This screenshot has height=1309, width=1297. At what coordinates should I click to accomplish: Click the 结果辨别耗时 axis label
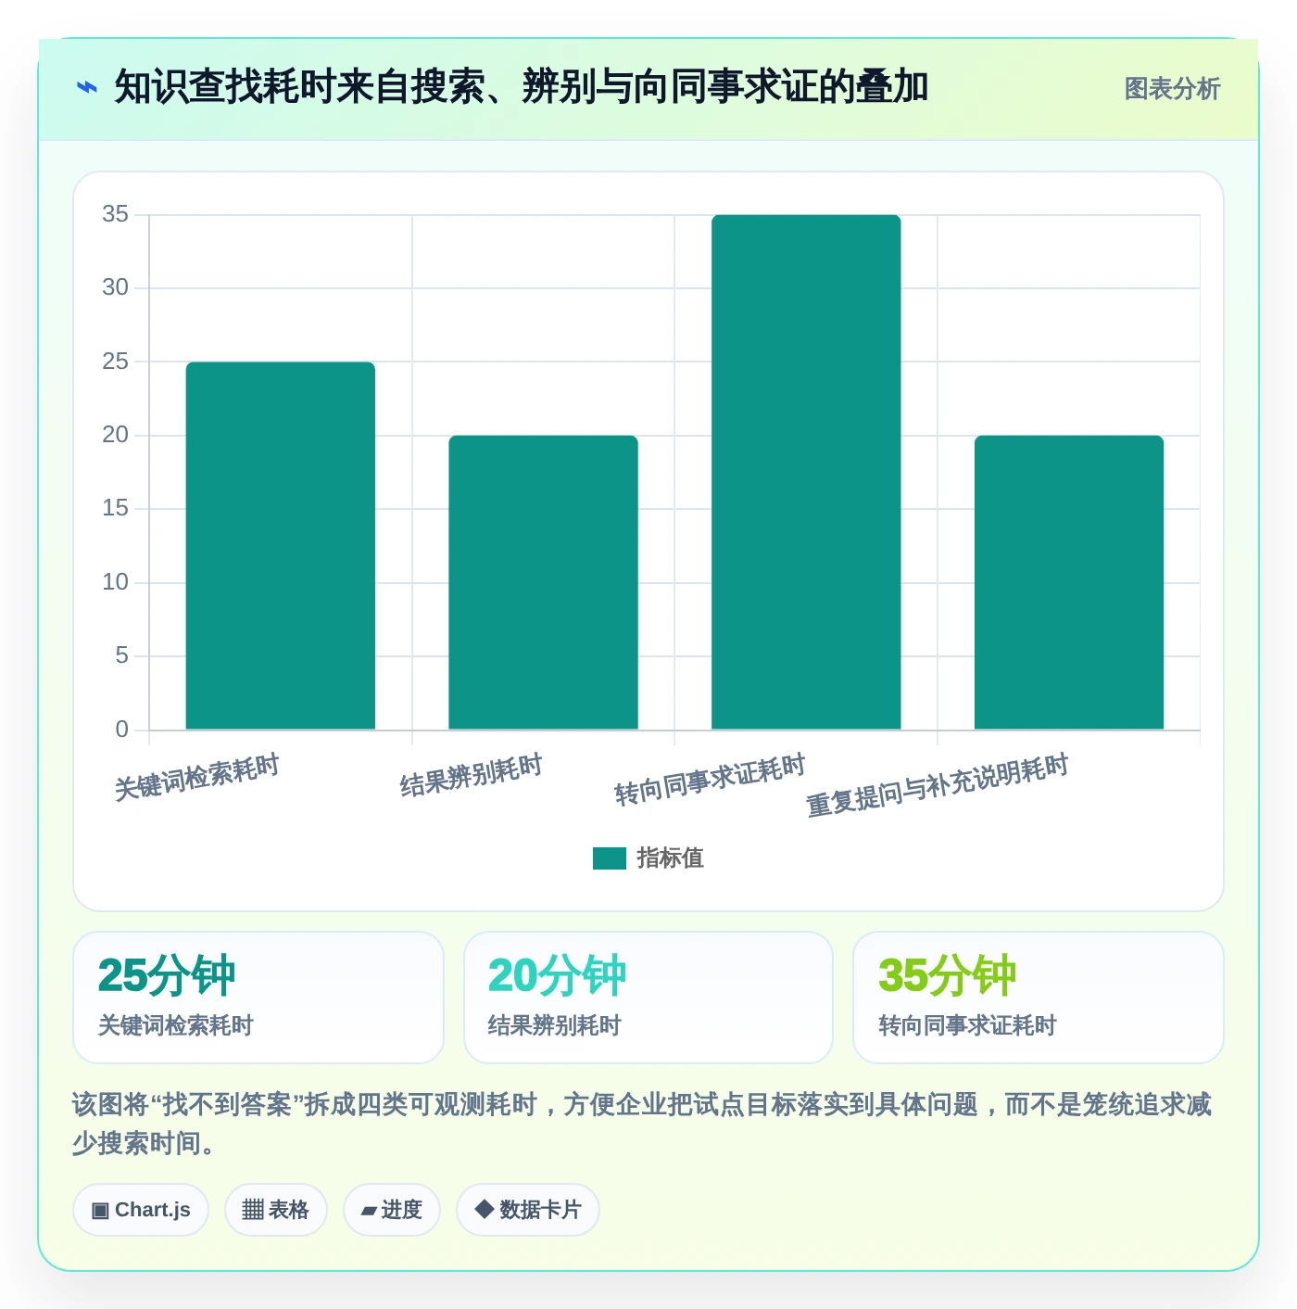tap(472, 776)
